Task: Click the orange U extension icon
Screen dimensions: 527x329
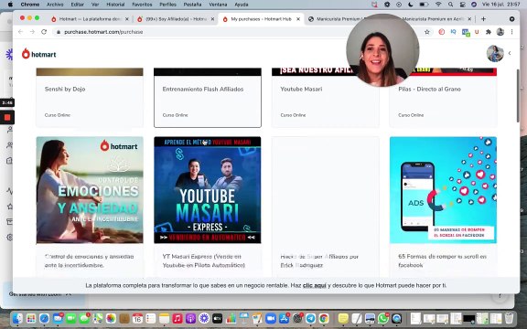Action: pyautogui.click(x=477, y=32)
